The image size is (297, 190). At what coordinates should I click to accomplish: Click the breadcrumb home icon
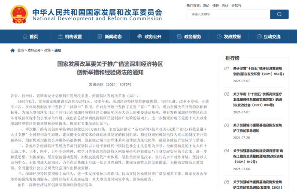tap(13, 50)
